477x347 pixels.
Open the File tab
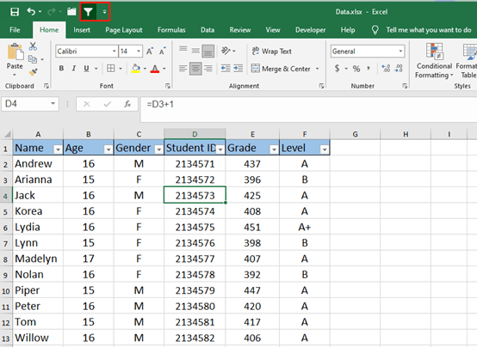click(15, 30)
